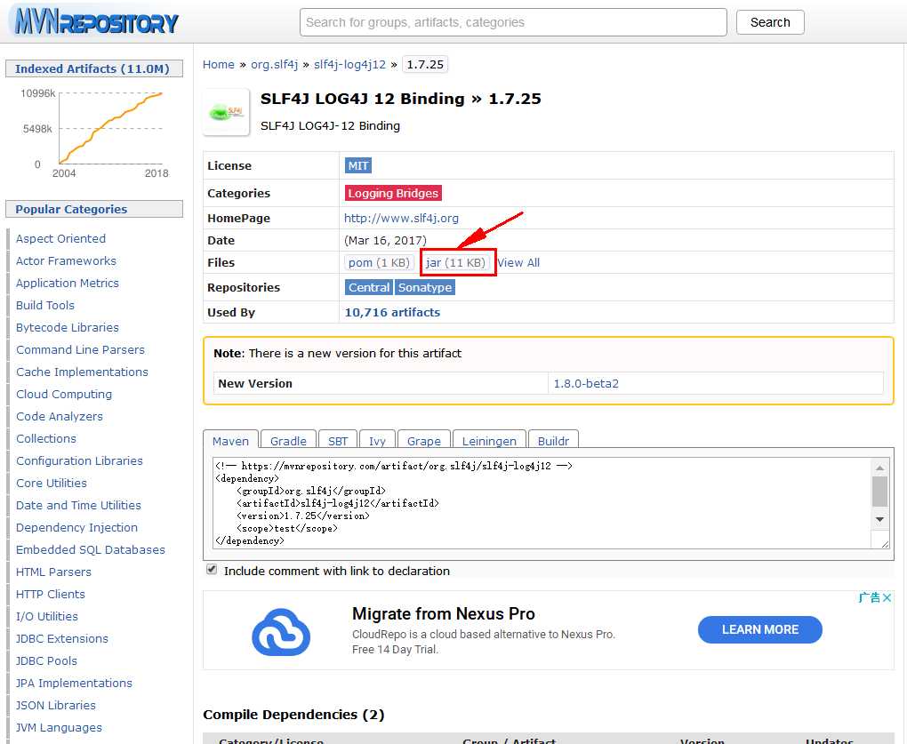The height and width of the screenshot is (744, 907).
Task: Open Core Utilities category
Action: pyautogui.click(x=52, y=483)
